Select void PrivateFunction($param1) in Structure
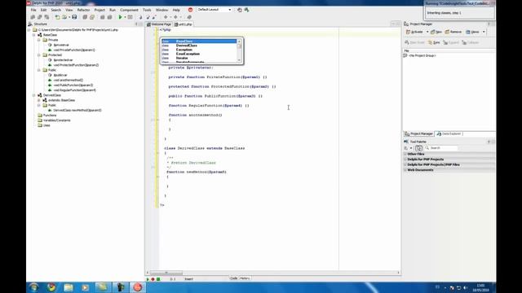Screen dimensions: 522x293 coord(74,50)
